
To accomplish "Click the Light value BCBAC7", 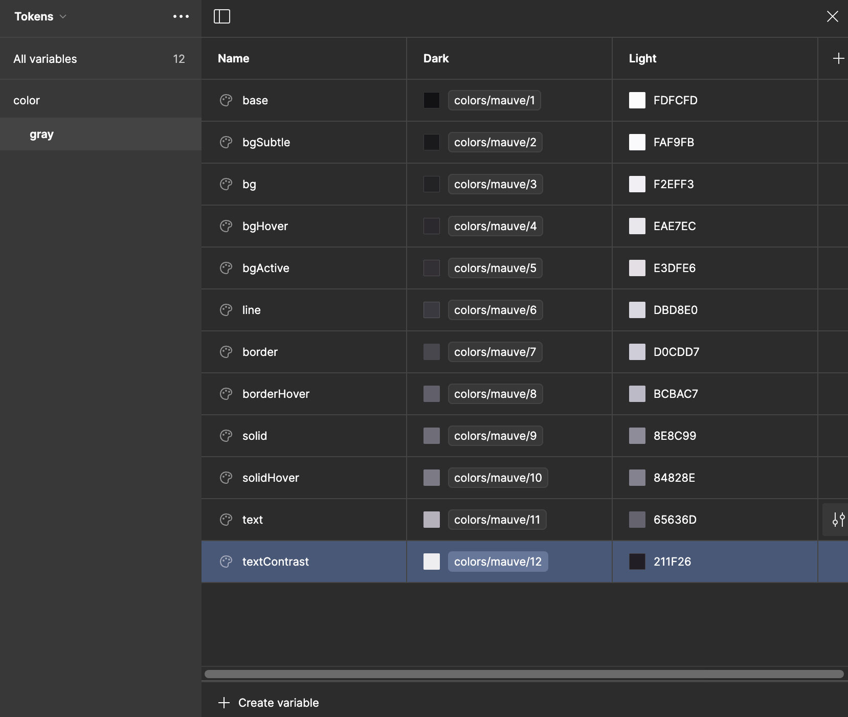I will 676,394.
